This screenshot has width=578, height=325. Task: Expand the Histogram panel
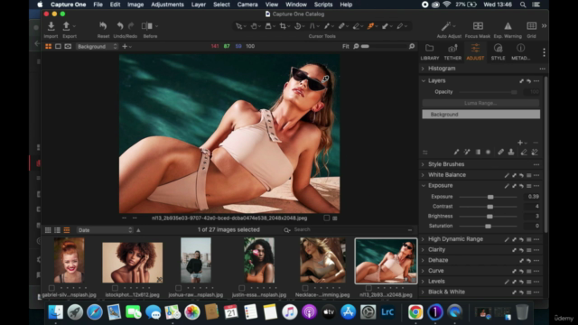pos(423,69)
